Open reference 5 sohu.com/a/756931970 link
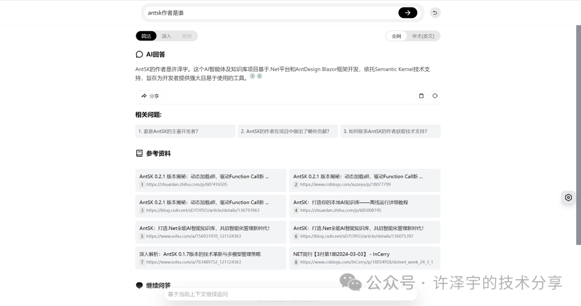The width and height of the screenshot is (581, 306). (x=211, y=232)
